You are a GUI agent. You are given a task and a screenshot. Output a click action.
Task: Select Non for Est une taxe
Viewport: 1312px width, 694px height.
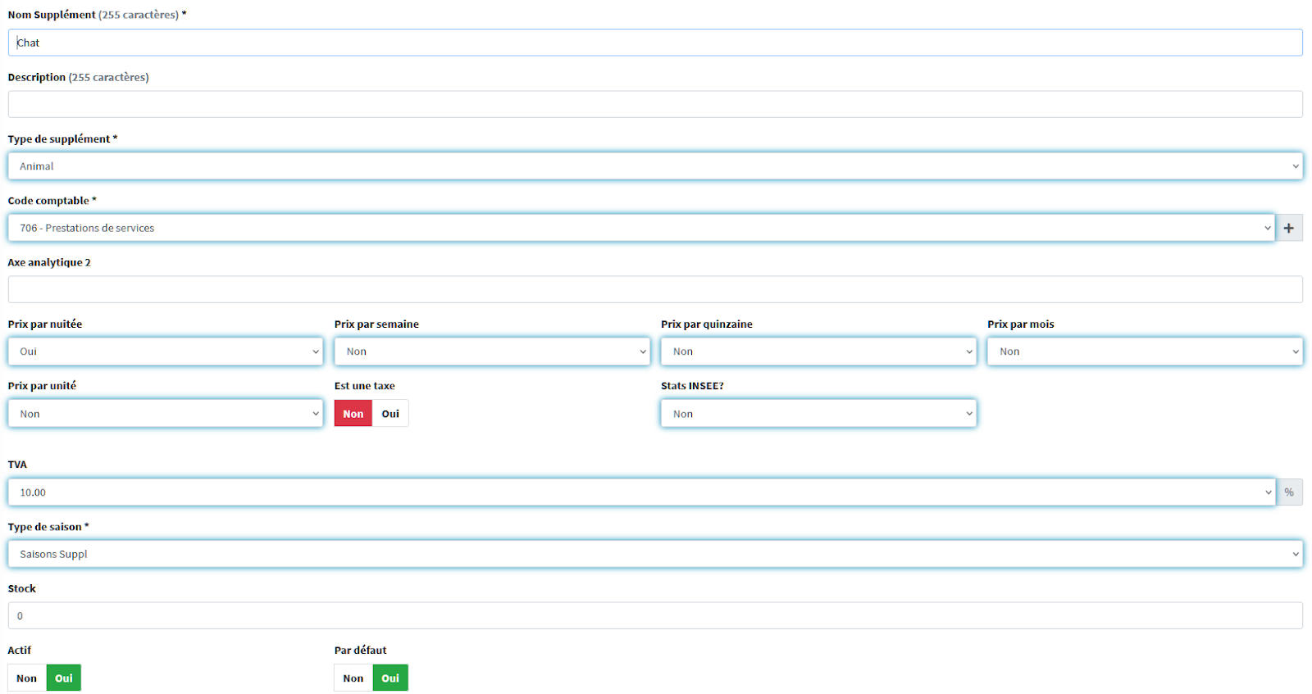(x=353, y=414)
